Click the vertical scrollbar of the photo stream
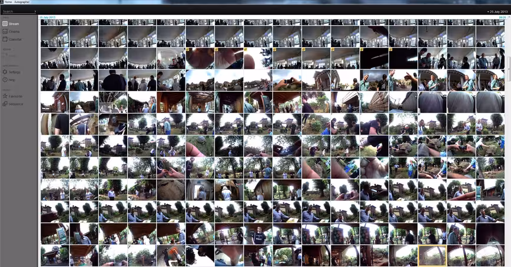 509,70
